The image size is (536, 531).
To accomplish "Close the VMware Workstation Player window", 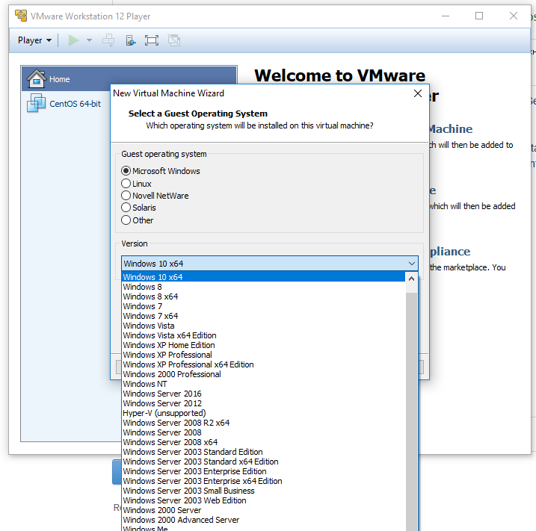I will pyautogui.click(x=513, y=16).
